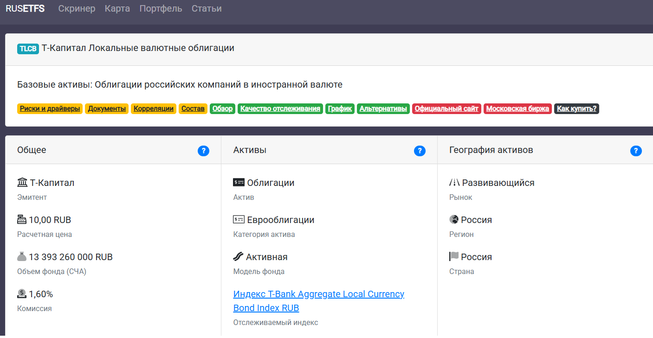This screenshot has height=338, width=653.
Task: Click the help icon in Активы panel
Action: [x=420, y=151]
